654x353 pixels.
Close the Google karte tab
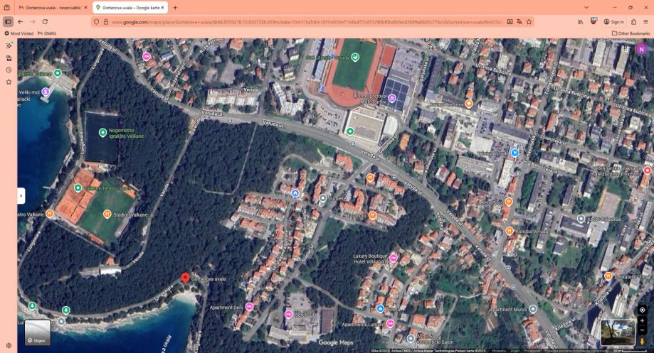163,8
